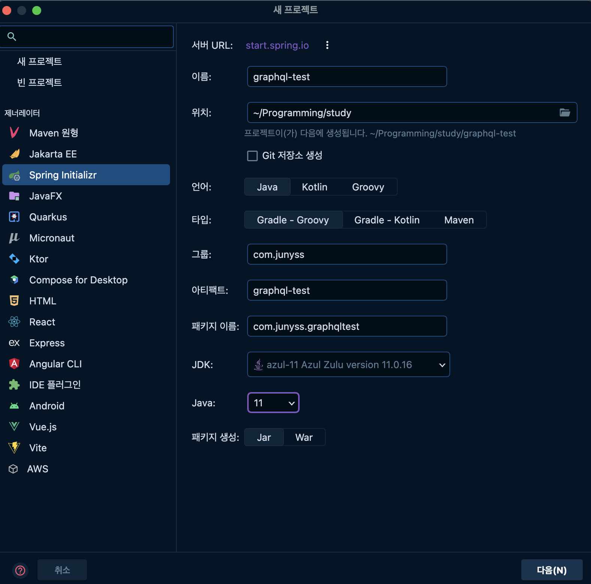Click the Compose for Desktop icon

coord(14,280)
